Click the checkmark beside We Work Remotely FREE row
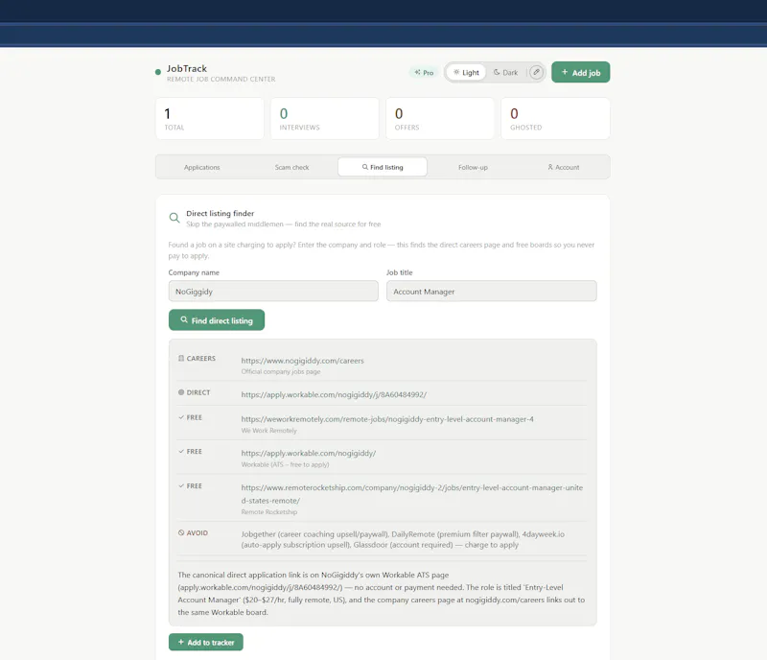Viewport: 767px width, 660px height. [x=181, y=417]
